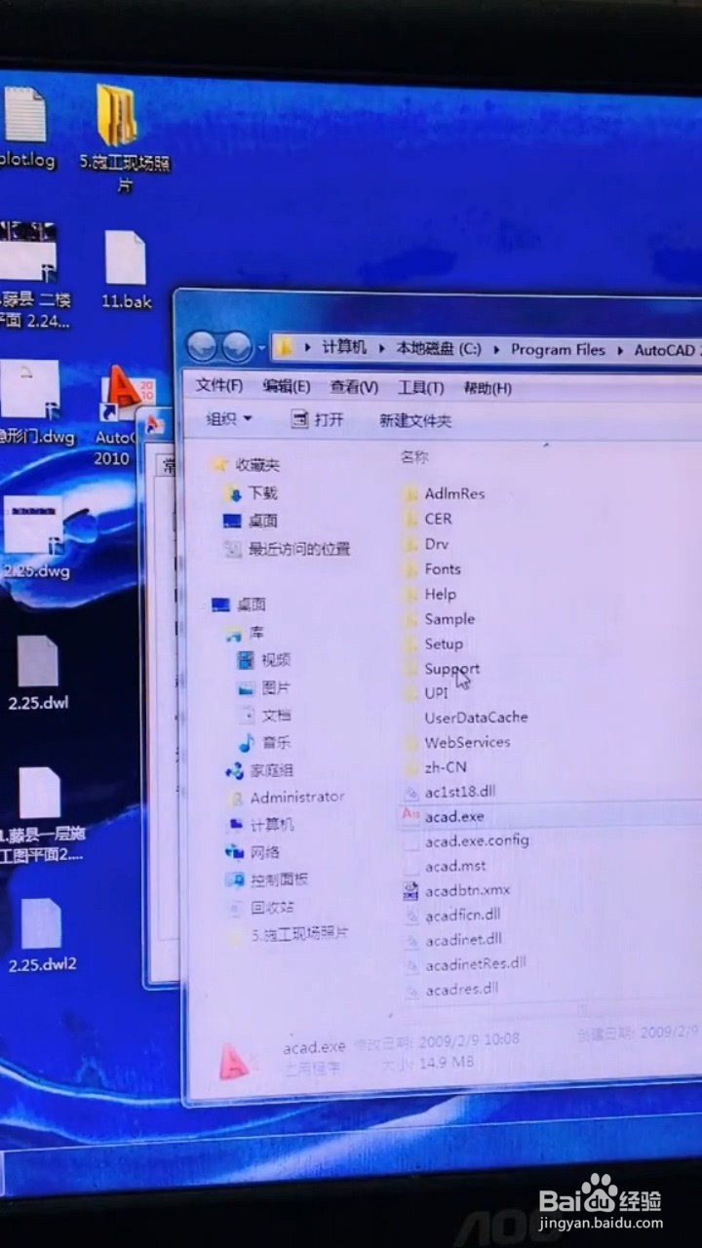Sort by the 名称 column header
702x1248 pixels.
pyautogui.click(x=414, y=456)
